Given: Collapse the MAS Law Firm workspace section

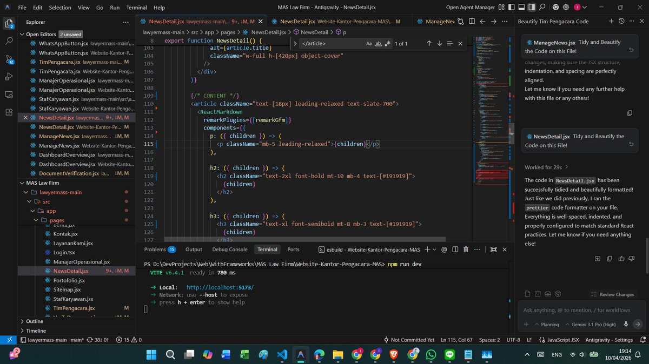Looking at the screenshot, I should point(22,183).
